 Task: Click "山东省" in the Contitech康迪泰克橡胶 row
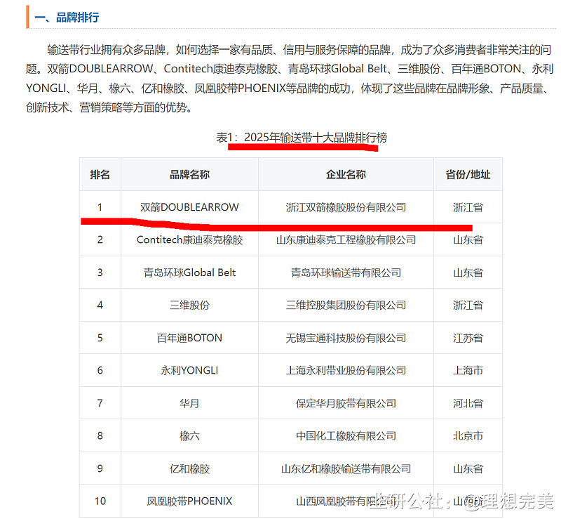[x=468, y=239]
